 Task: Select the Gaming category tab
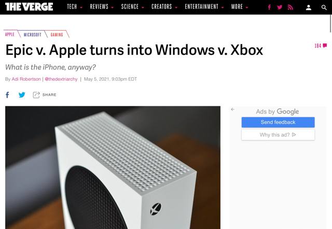pos(57,35)
